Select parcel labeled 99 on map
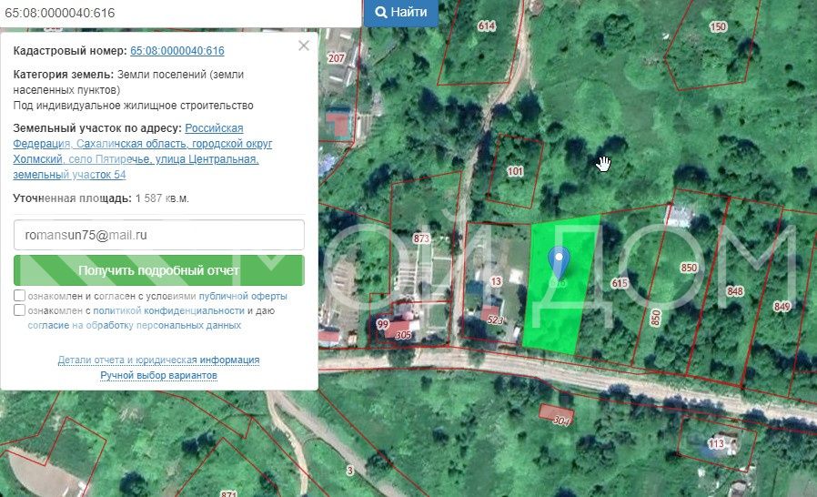Viewport: 817px width, 497px height. click(x=383, y=324)
